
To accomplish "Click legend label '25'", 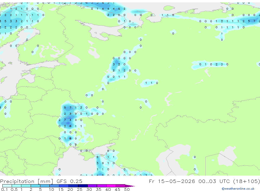I will tap(80, 189).
